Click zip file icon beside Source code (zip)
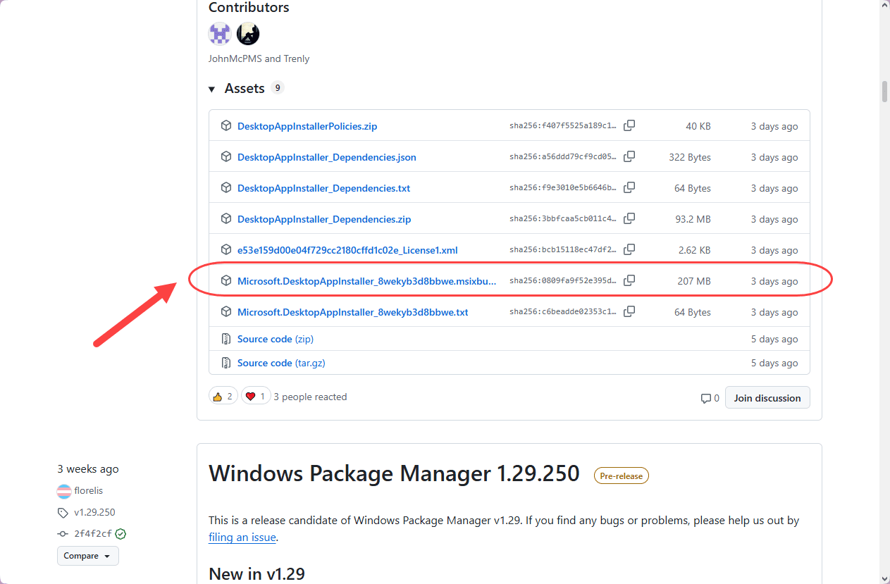This screenshot has width=890, height=584. pyautogui.click(x=226, y=339)
